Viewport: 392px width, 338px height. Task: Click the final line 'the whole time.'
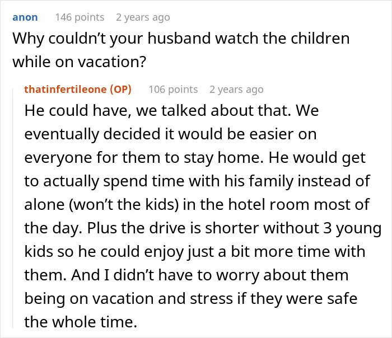(x=81, y=322)
